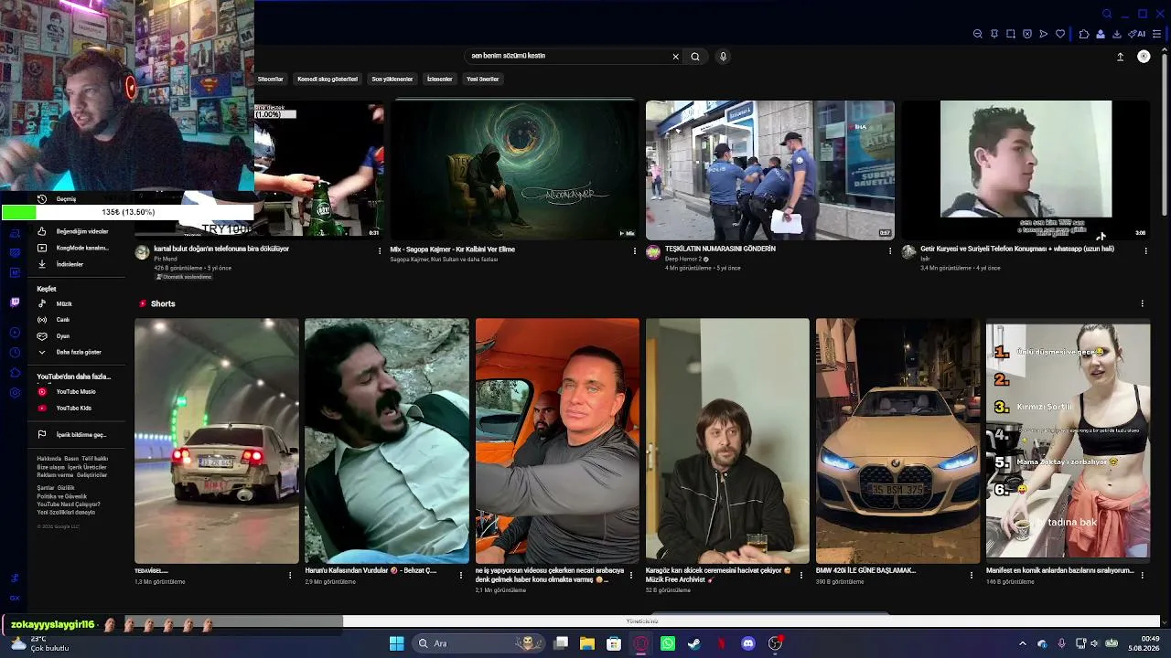Select the Komedi skeç gösterileri chip
1171x658 pixels.
click(x=328, y=79)
